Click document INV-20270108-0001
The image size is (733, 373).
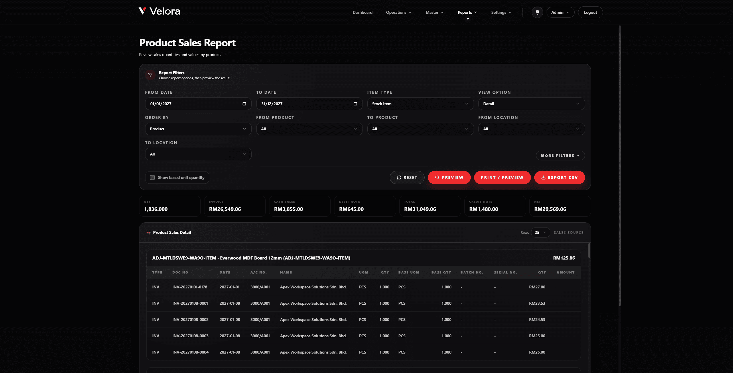pos(190,303)
